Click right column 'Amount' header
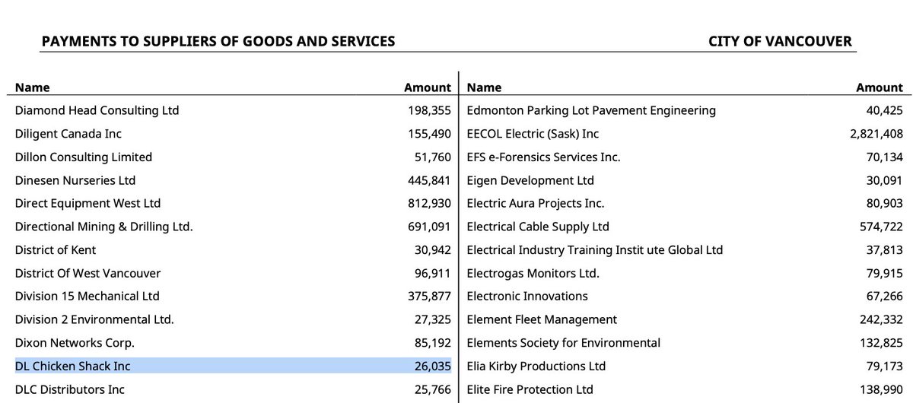Image resolution: width=913 pixels, height=403 pixels. coord(880,87)
